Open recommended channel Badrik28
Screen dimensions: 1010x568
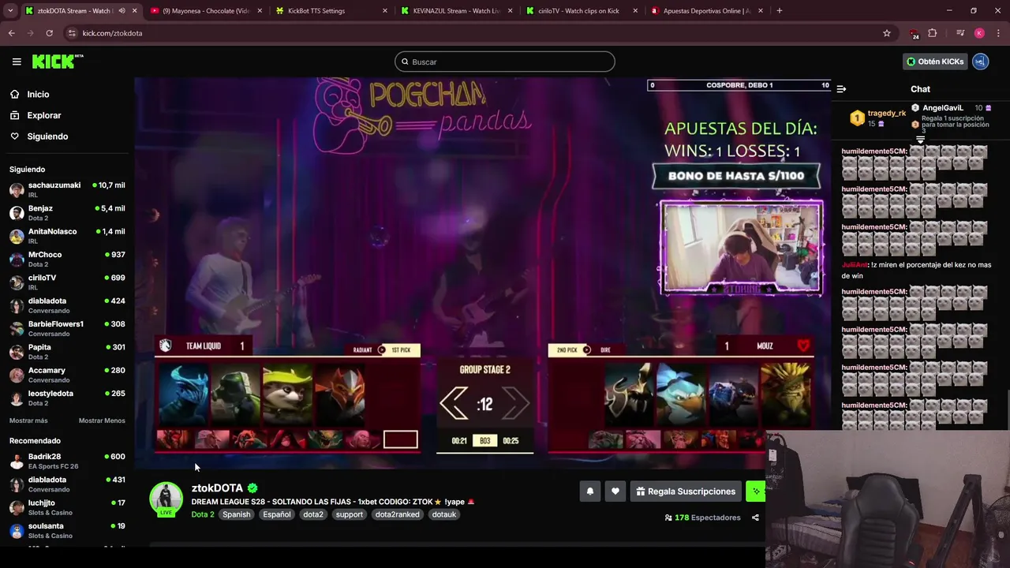[67, 461]
